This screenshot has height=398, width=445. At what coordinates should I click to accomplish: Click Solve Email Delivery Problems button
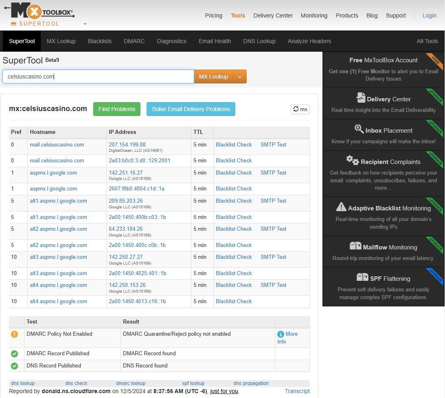tap(191, 109)
